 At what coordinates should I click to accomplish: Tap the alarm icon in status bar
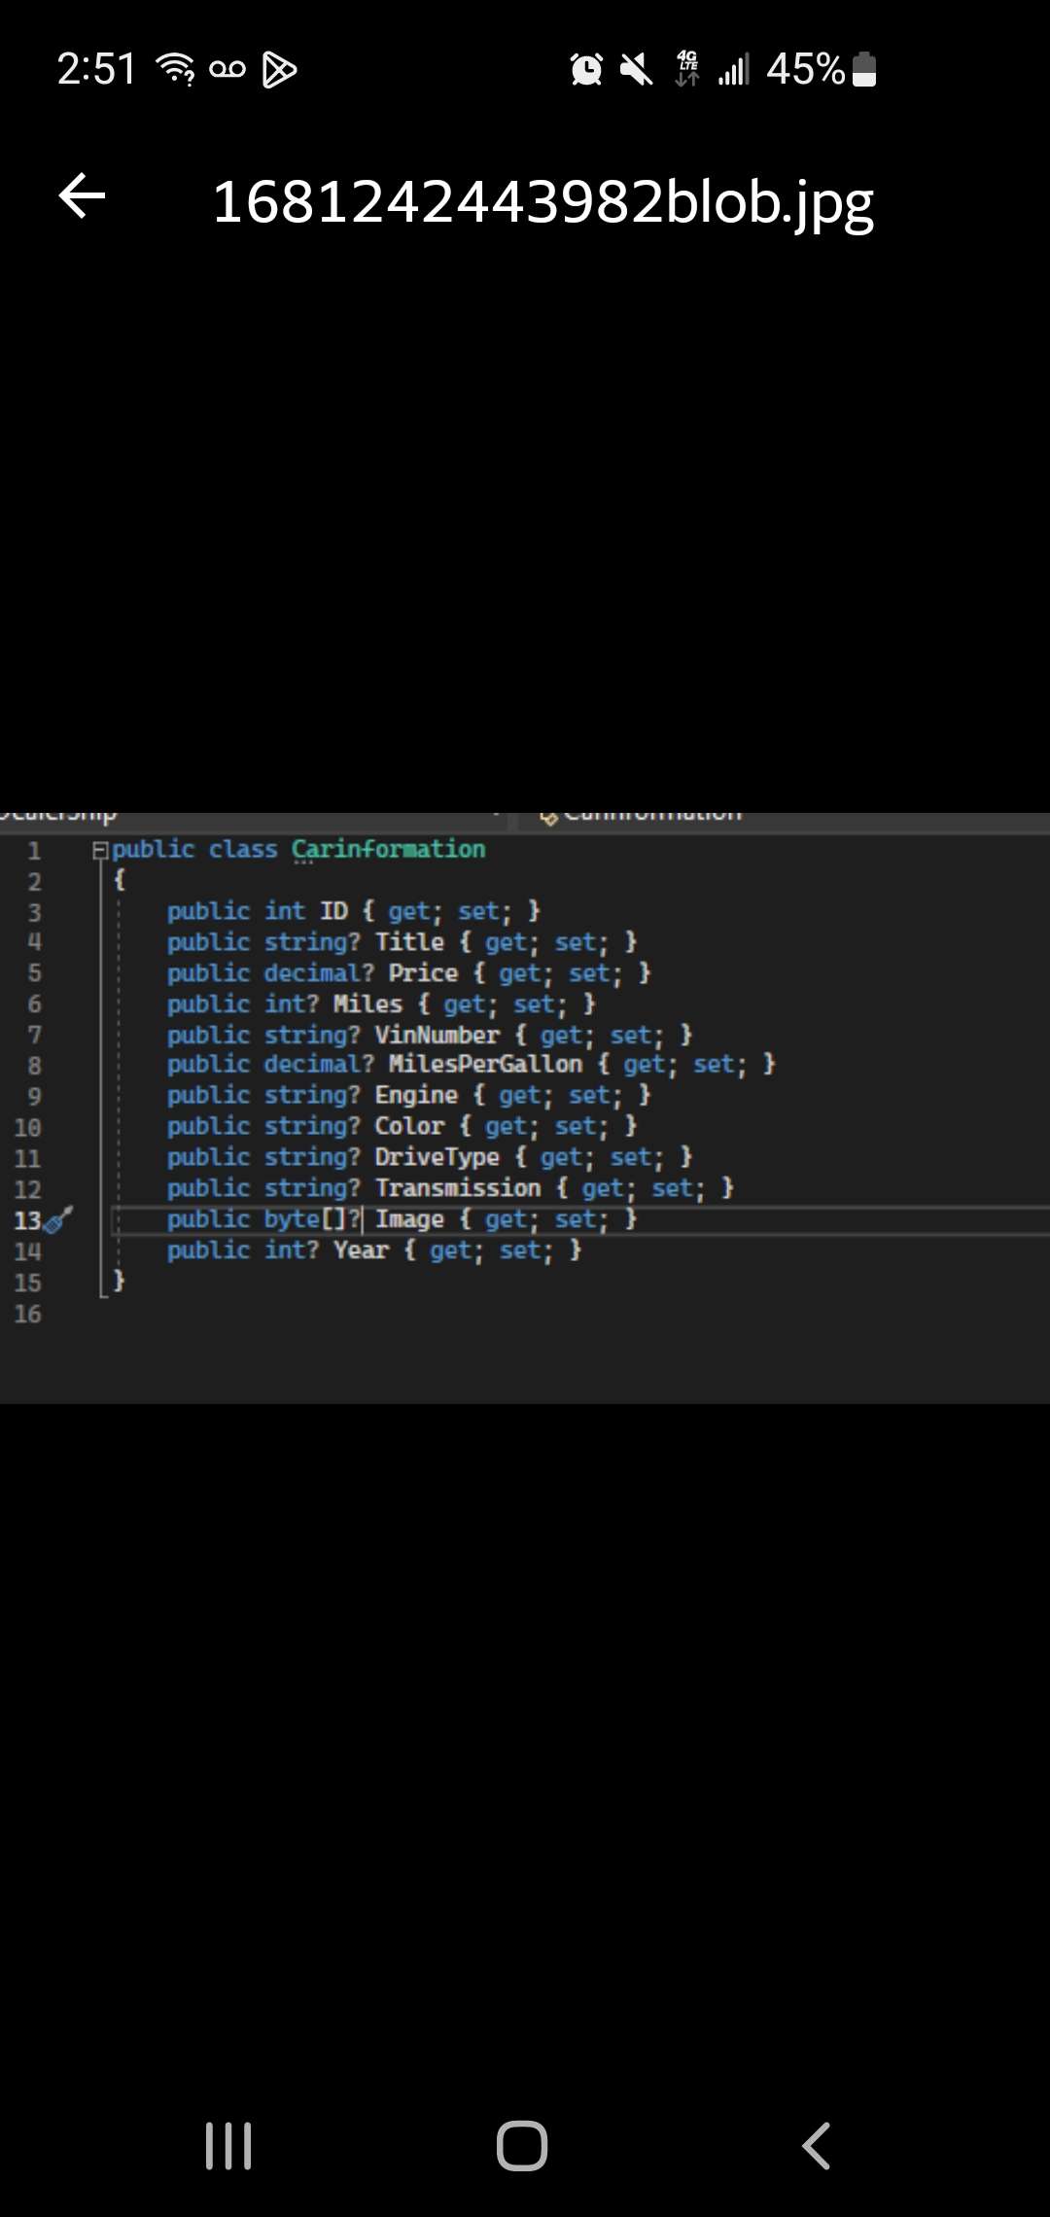586,69
